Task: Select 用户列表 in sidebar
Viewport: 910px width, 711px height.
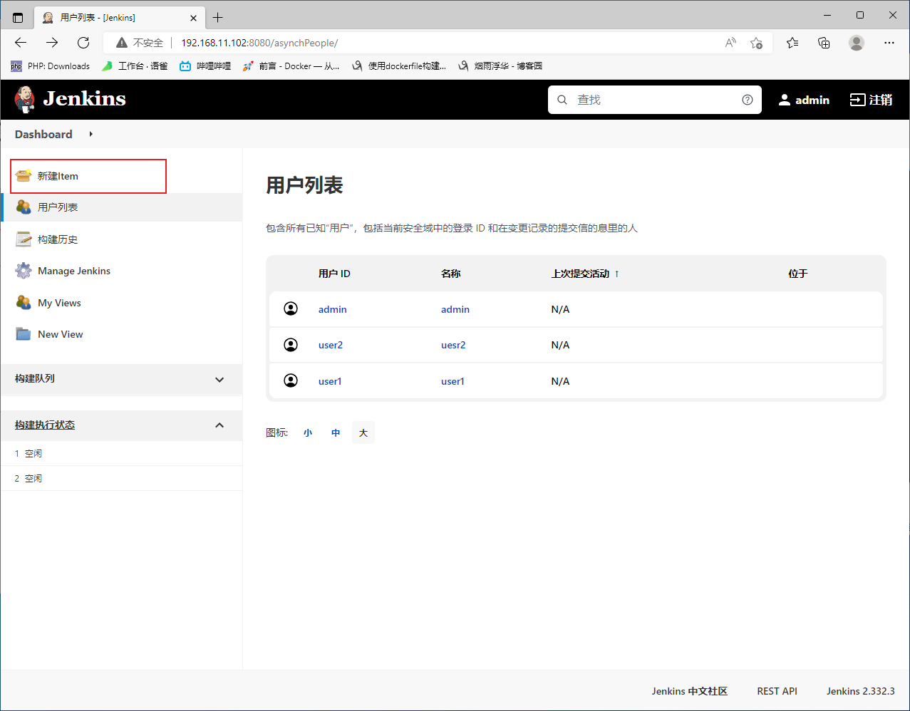Action: (121, 207)
